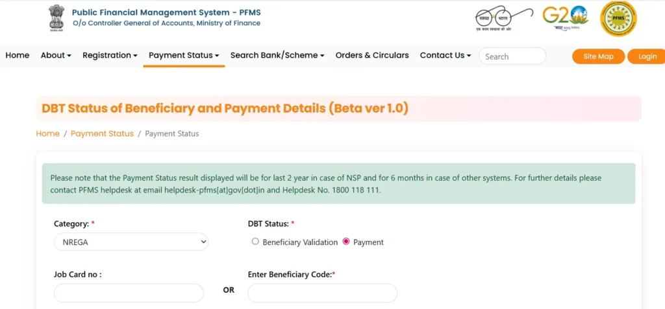Viewport: 665px width, 309px height.
Task: Click the national emblem logo in the header
Action: (56, 18)
